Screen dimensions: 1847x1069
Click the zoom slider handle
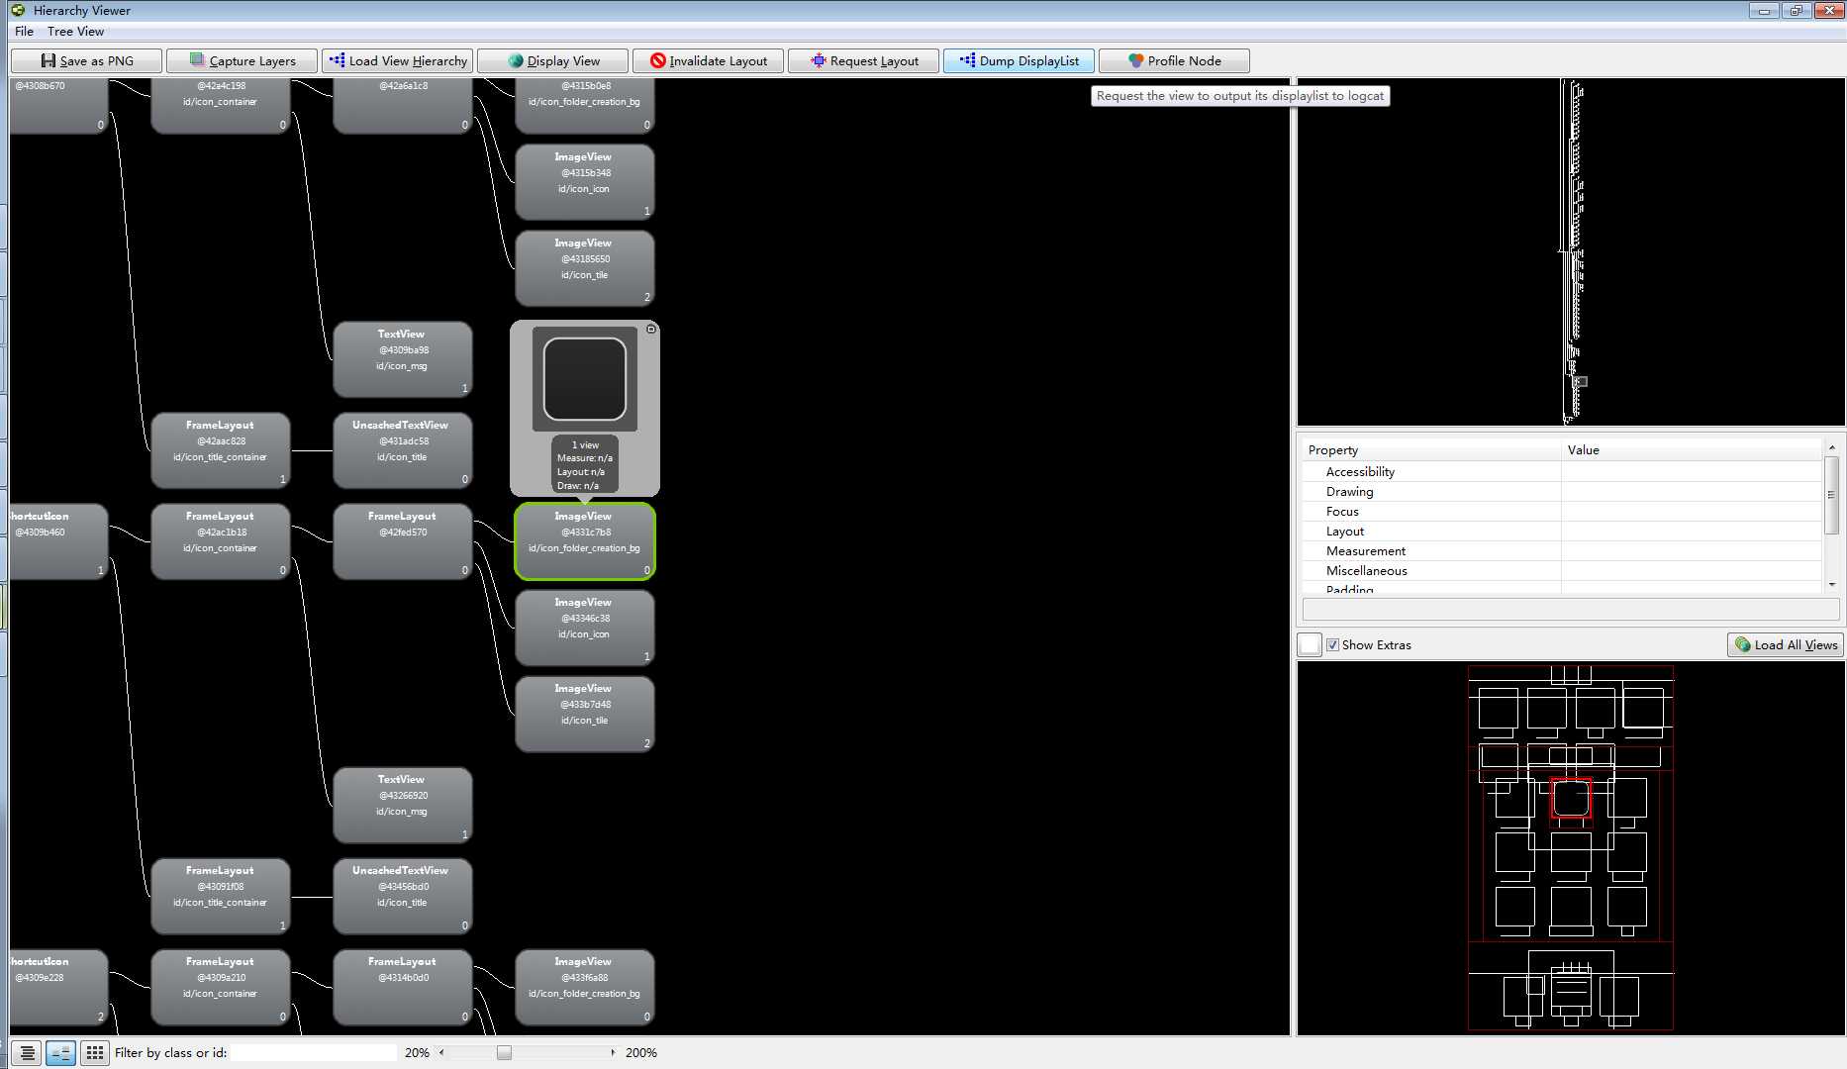coord(504,1053)
